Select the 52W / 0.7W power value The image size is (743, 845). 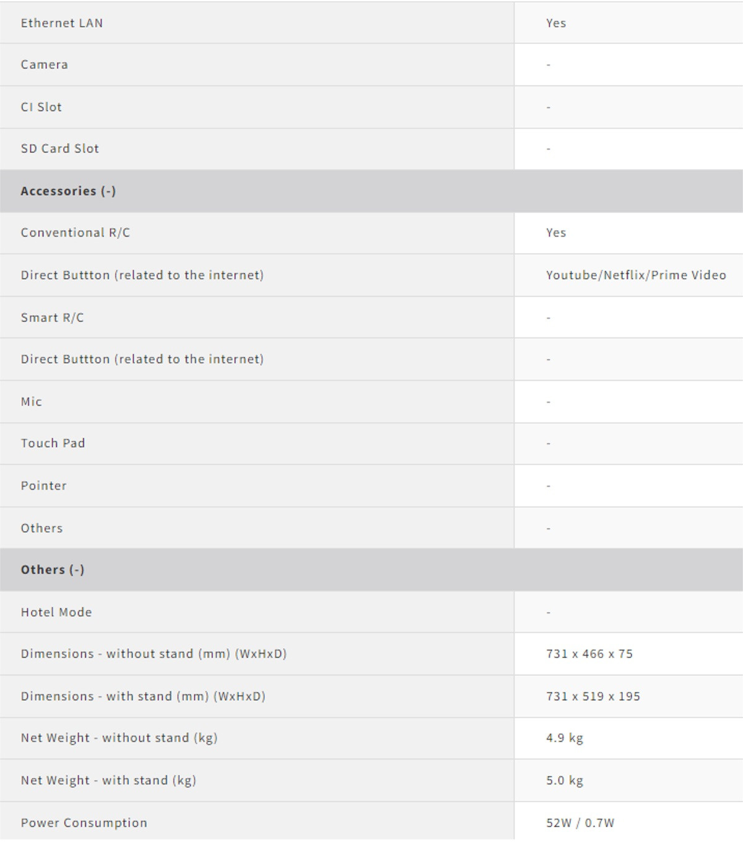[x=580, y=823]
